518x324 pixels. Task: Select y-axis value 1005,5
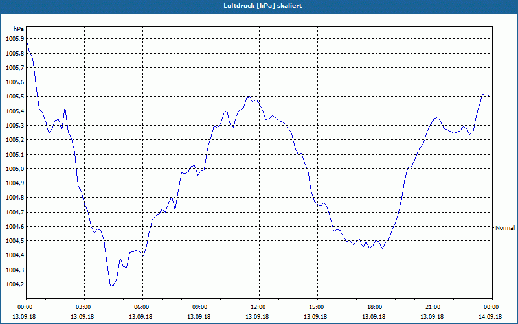pyautogui.click(x=15, y=97)
